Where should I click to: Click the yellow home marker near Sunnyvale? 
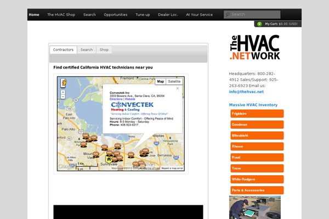coord(109,159)
